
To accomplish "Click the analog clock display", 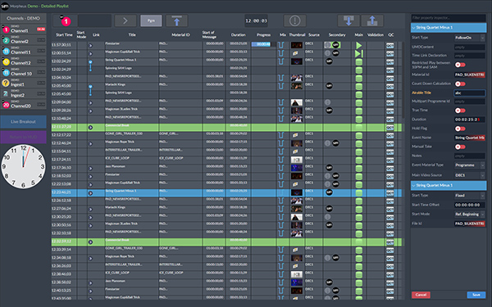I will (23, 166).
